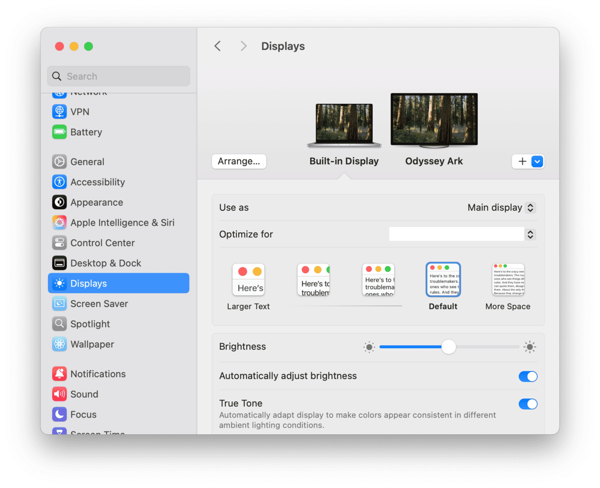
Task: Click the Focus row text
Action: click(83, 414)
